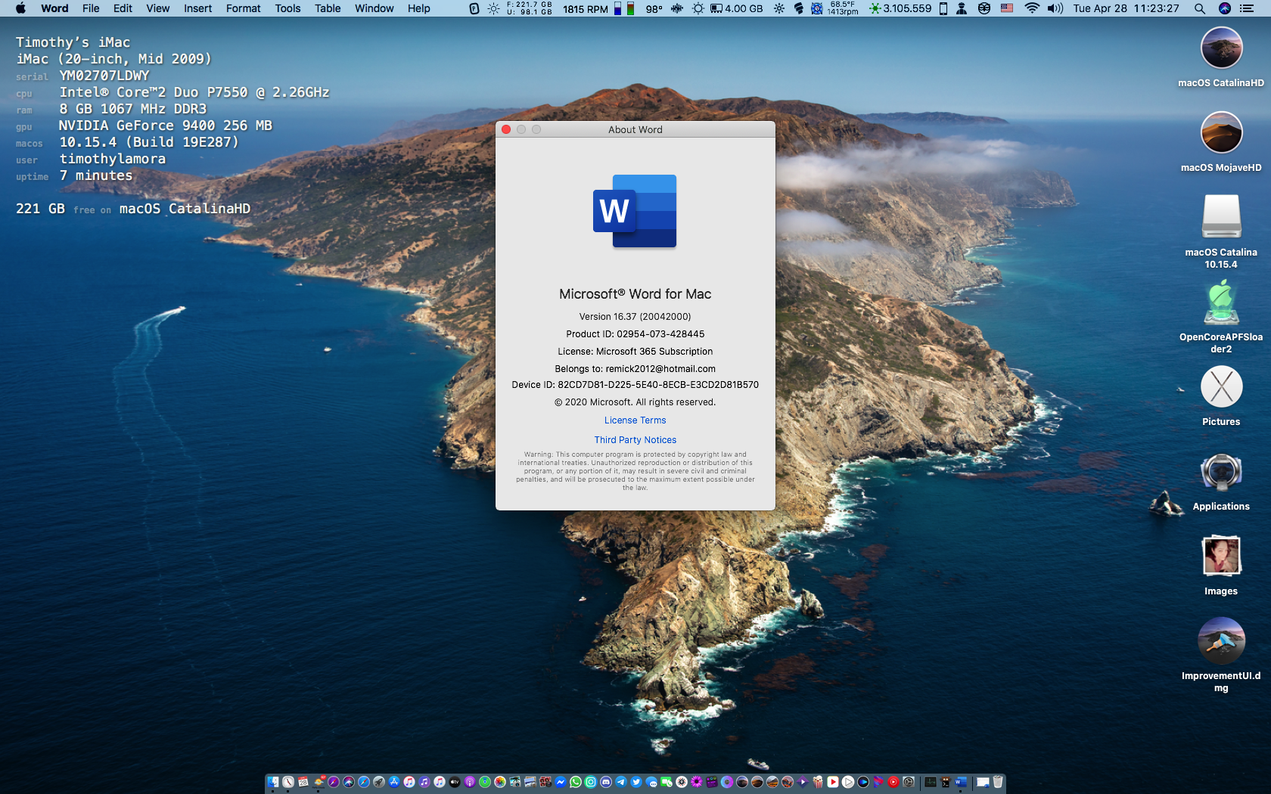Click the menu bar date and time

[1126, 8]
